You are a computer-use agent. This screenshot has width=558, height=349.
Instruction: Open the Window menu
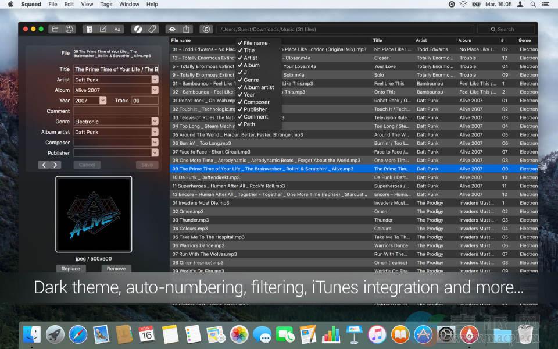(x=129, y=4)
